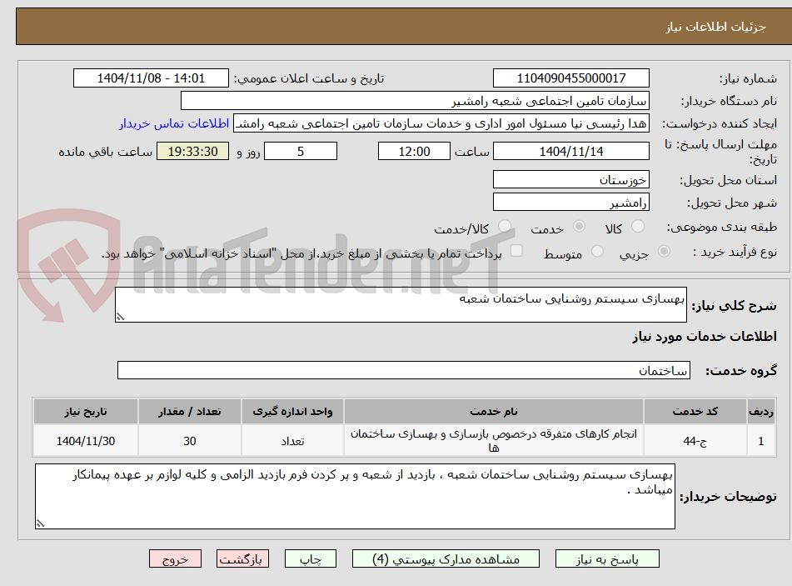Click the شماره نیاز label
The height and width of the screenshot is (586, 792).
748,79
